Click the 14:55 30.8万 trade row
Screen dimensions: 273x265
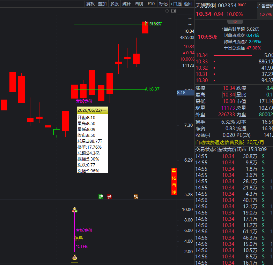click(x=234, y=156)
